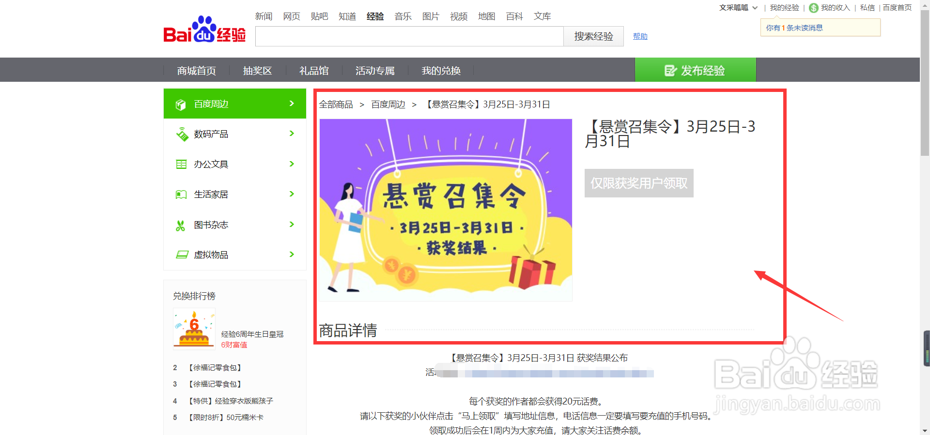Viewport: 930px width, 435px height.
Task: Expand the 生活家居 chevron arrow
Action: (x=292, y=194)
